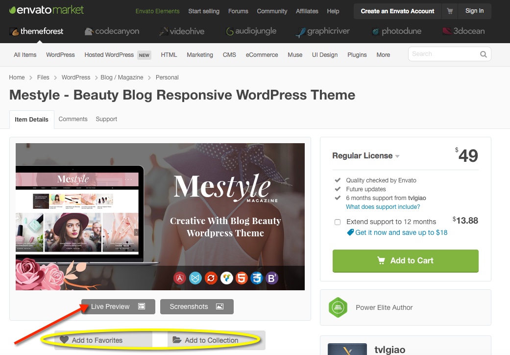
Task: Switch to the Comments tab
Action: click(73, 119)
